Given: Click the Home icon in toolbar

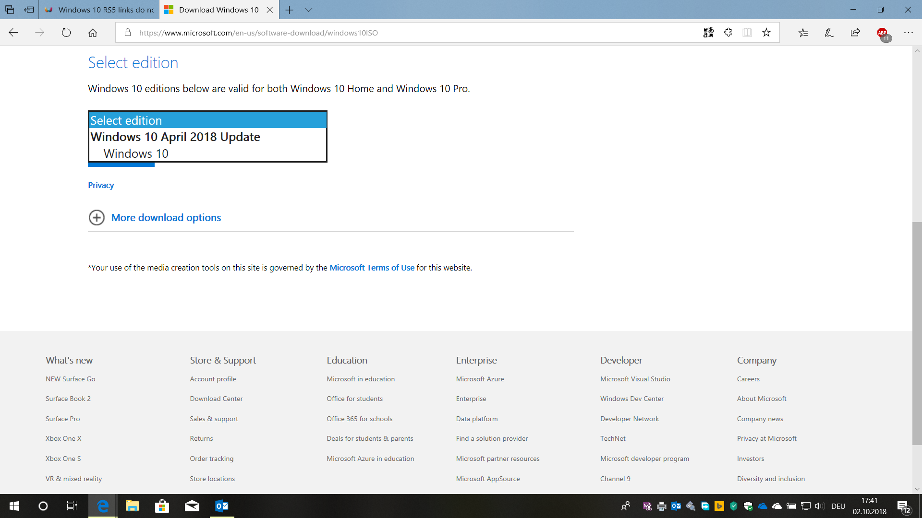Looking at the screenshot, I should coord(93,33).
